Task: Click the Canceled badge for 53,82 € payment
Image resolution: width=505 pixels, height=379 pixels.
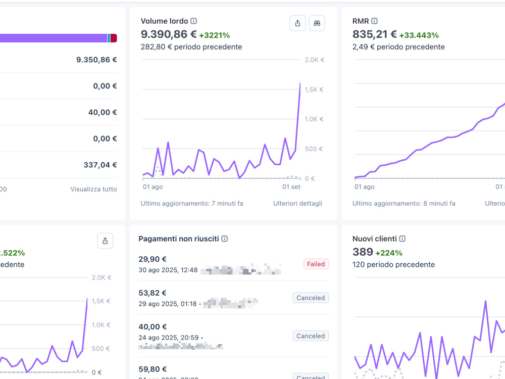Action: pyautogui.click(x=311, y=298)
